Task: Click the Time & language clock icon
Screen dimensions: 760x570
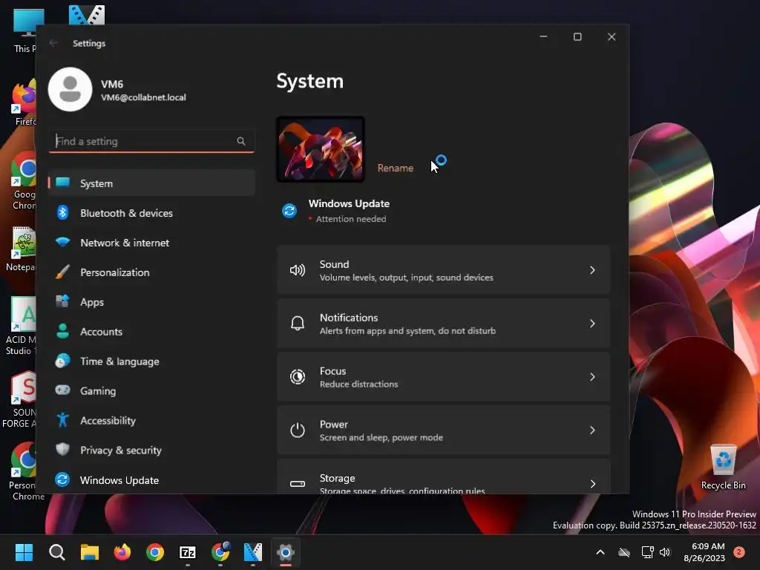Action: [62, 361]
